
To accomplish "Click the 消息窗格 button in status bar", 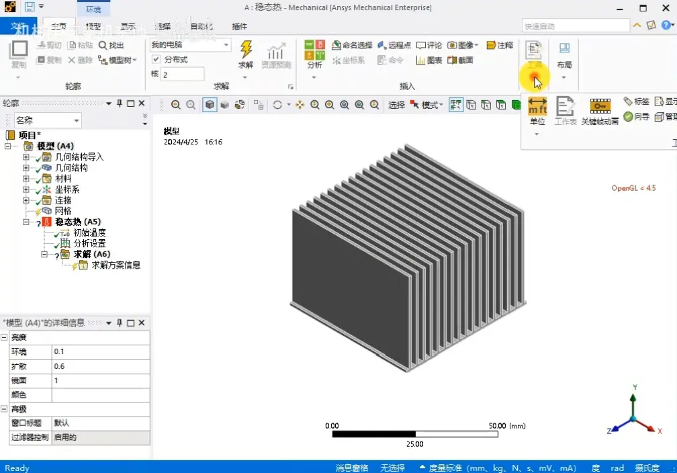I will click(x=352, y=468).
